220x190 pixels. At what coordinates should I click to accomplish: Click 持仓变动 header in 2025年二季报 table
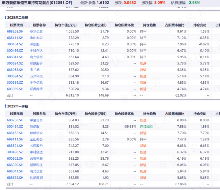(200, 25)
